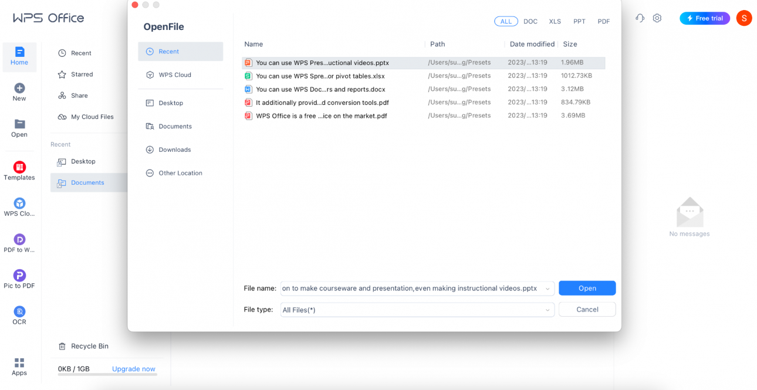Viewport: 757px width, 390px height.
Task: Sort file list by Size column
Action: [x=570, y=44]
